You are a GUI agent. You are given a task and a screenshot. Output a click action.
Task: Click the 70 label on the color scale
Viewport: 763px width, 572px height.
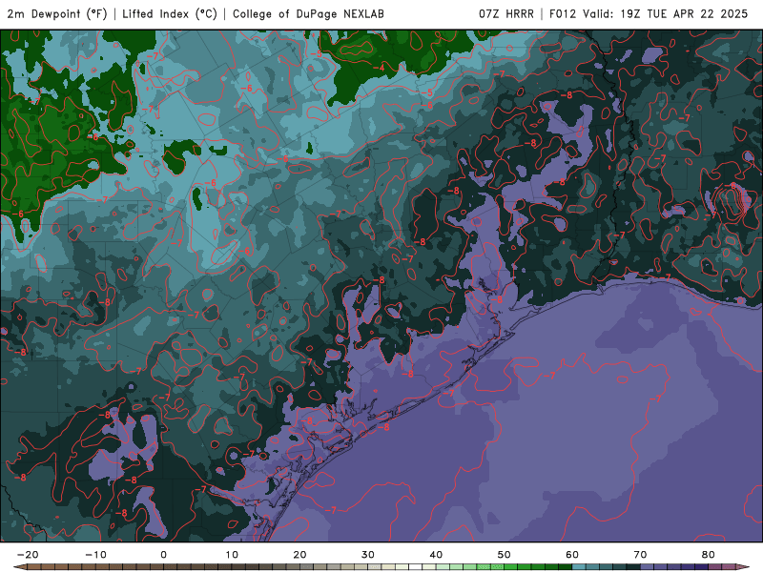coord(640,555)
